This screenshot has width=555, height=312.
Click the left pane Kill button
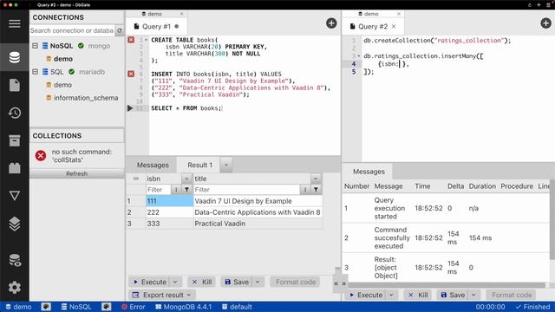[x=202, y=282]
